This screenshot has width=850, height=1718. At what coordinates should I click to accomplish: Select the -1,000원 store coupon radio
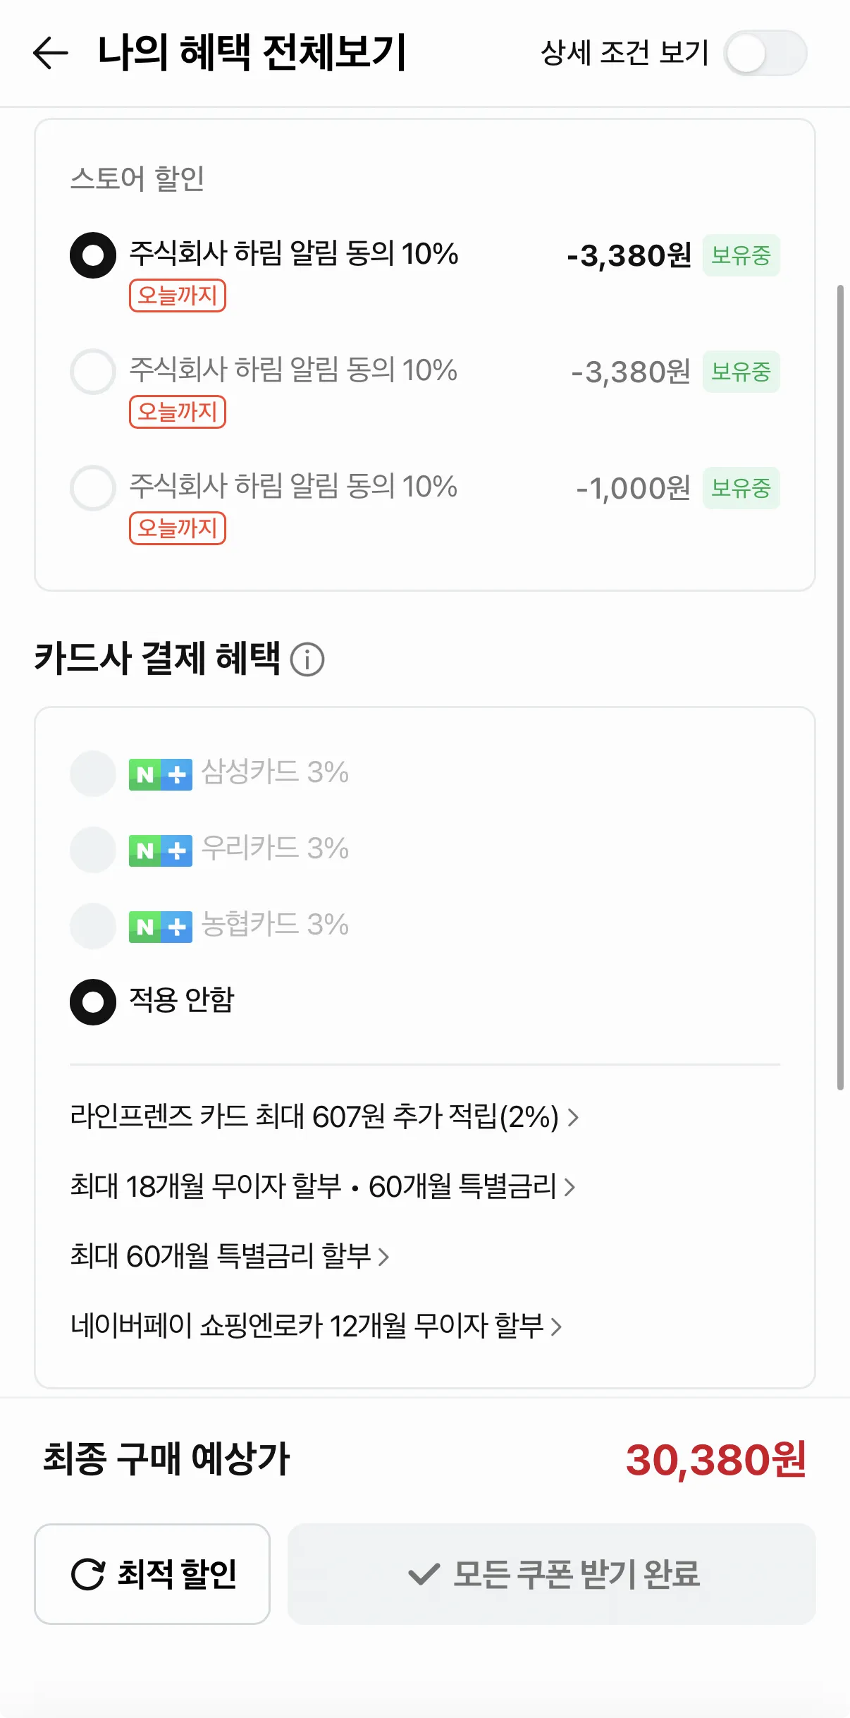(x=93, y=488)
